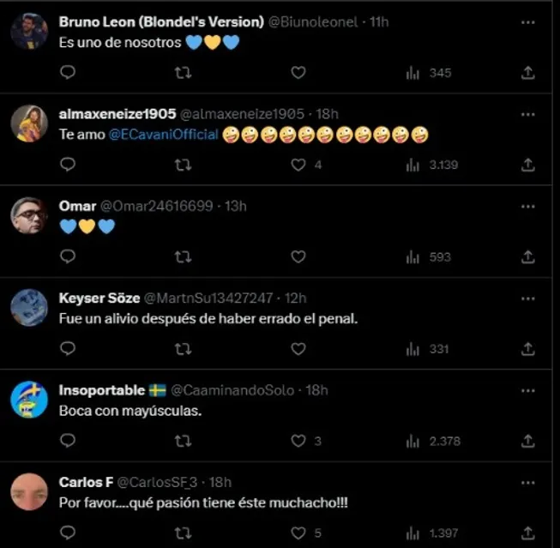
Task: Click Omar's profile avatar
Action: click(x=29, y=215)
